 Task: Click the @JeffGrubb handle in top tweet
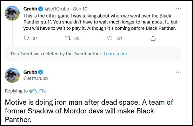click(x=57, y=9)
